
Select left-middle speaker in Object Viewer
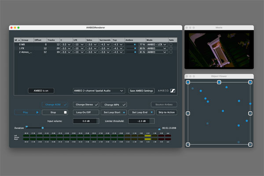tap(188, 114)
